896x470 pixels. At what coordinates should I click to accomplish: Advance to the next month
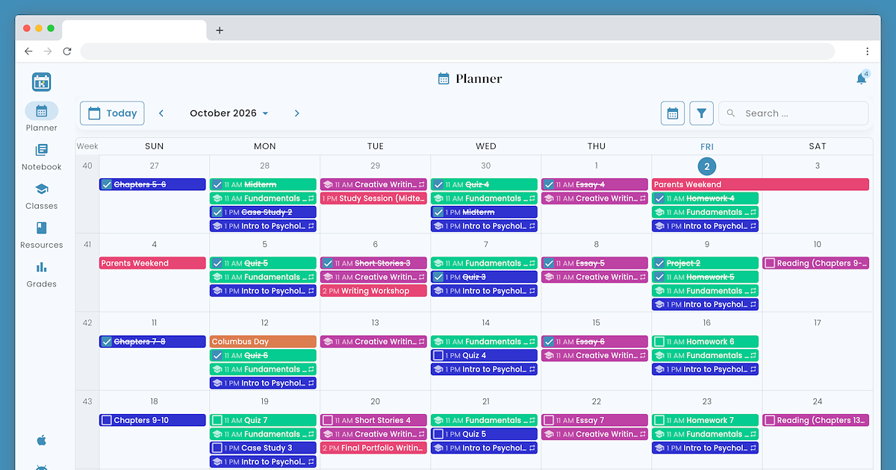pyautogui.click(x=296, y=113)
